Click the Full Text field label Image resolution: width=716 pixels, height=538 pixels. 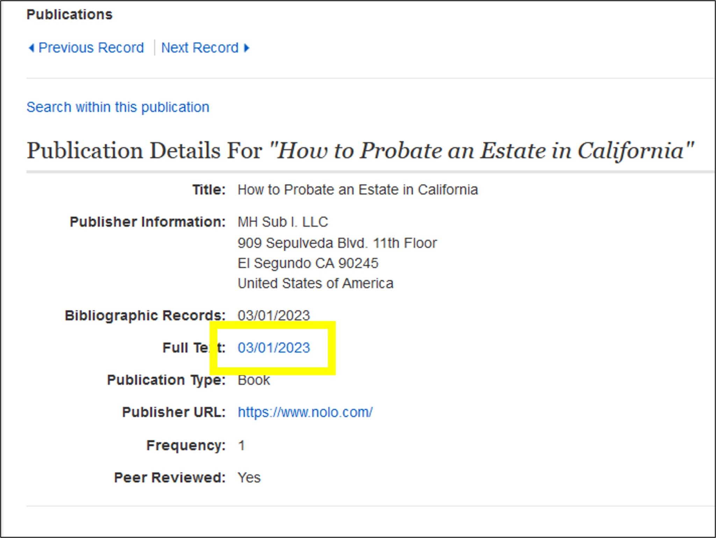coord(192,348)
